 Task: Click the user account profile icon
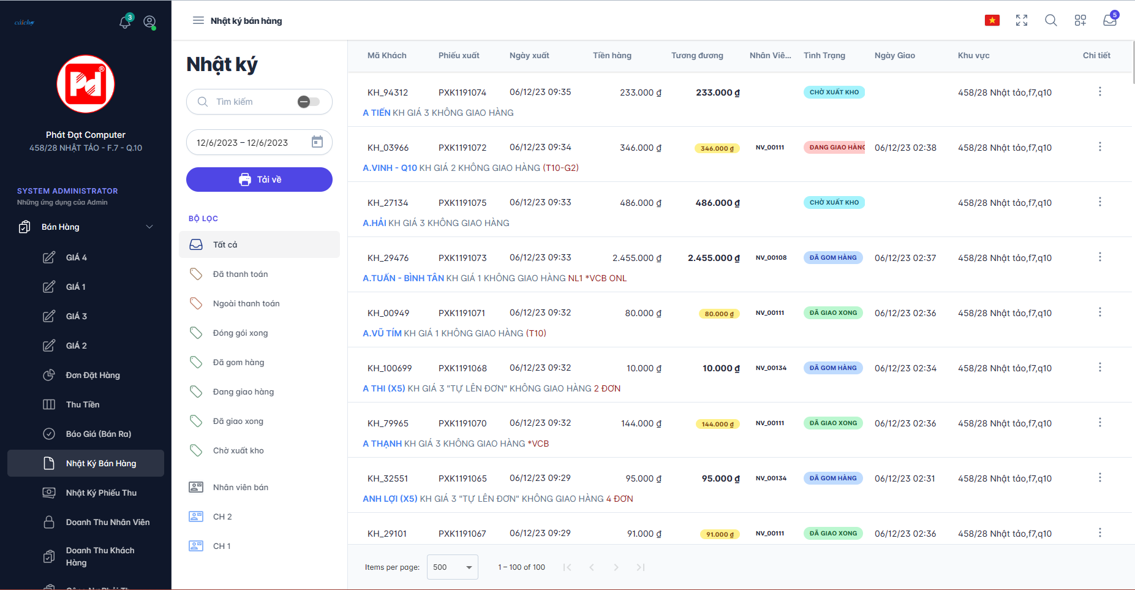[x=149, y=22]
